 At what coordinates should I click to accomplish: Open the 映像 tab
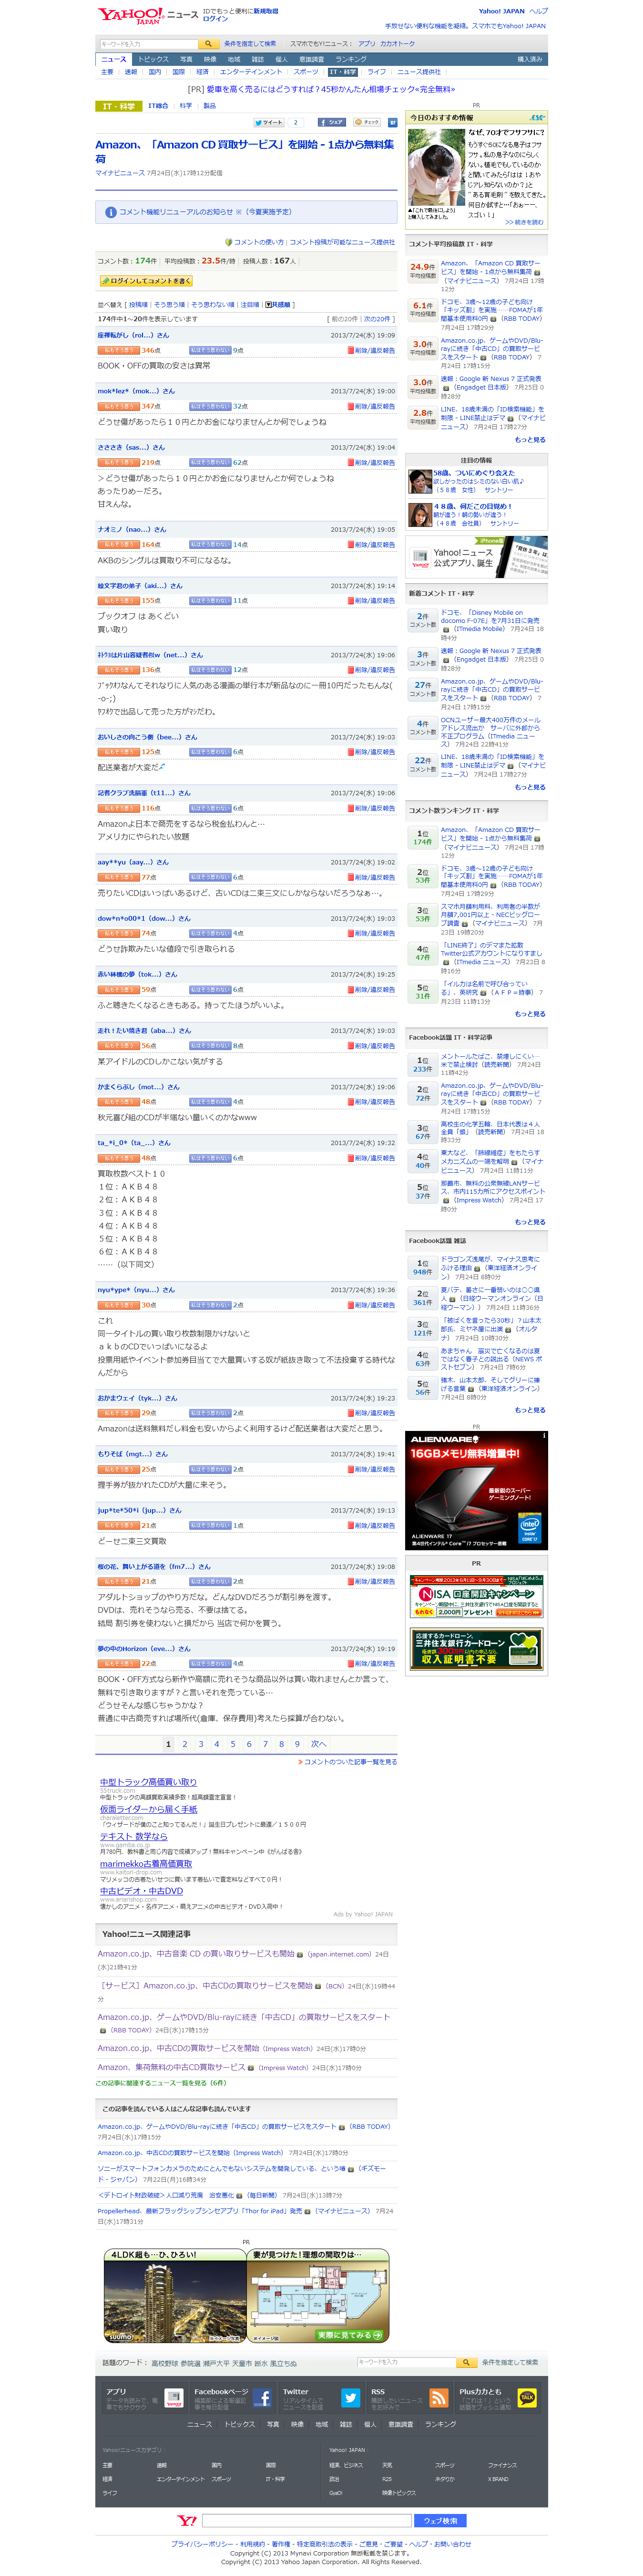(x=210, y=59)
